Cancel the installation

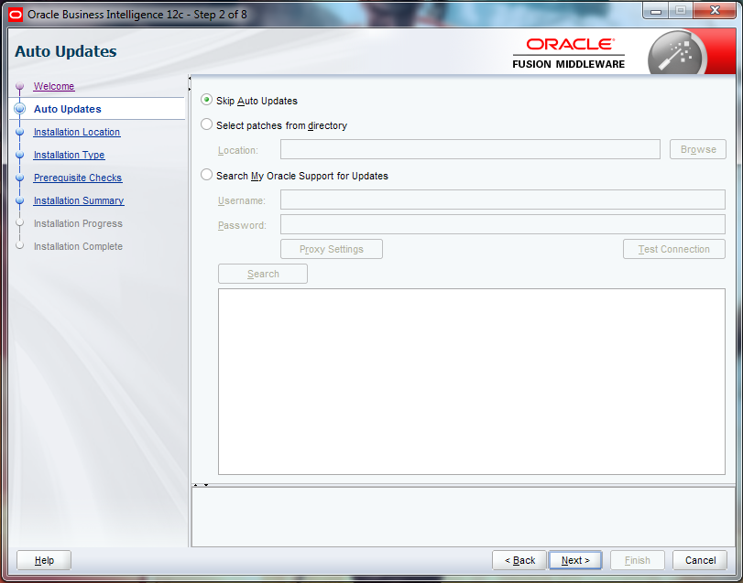pyautogui.click(x=700, y=560)
